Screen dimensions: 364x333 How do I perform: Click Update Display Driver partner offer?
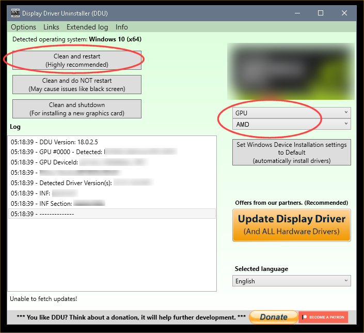point(292,225)
